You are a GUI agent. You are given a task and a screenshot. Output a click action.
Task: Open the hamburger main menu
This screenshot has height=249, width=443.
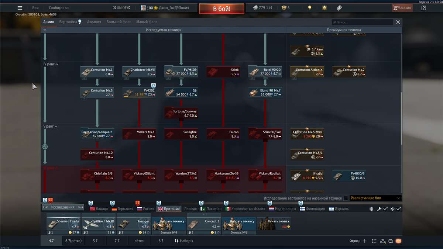(x=20, y=8)
